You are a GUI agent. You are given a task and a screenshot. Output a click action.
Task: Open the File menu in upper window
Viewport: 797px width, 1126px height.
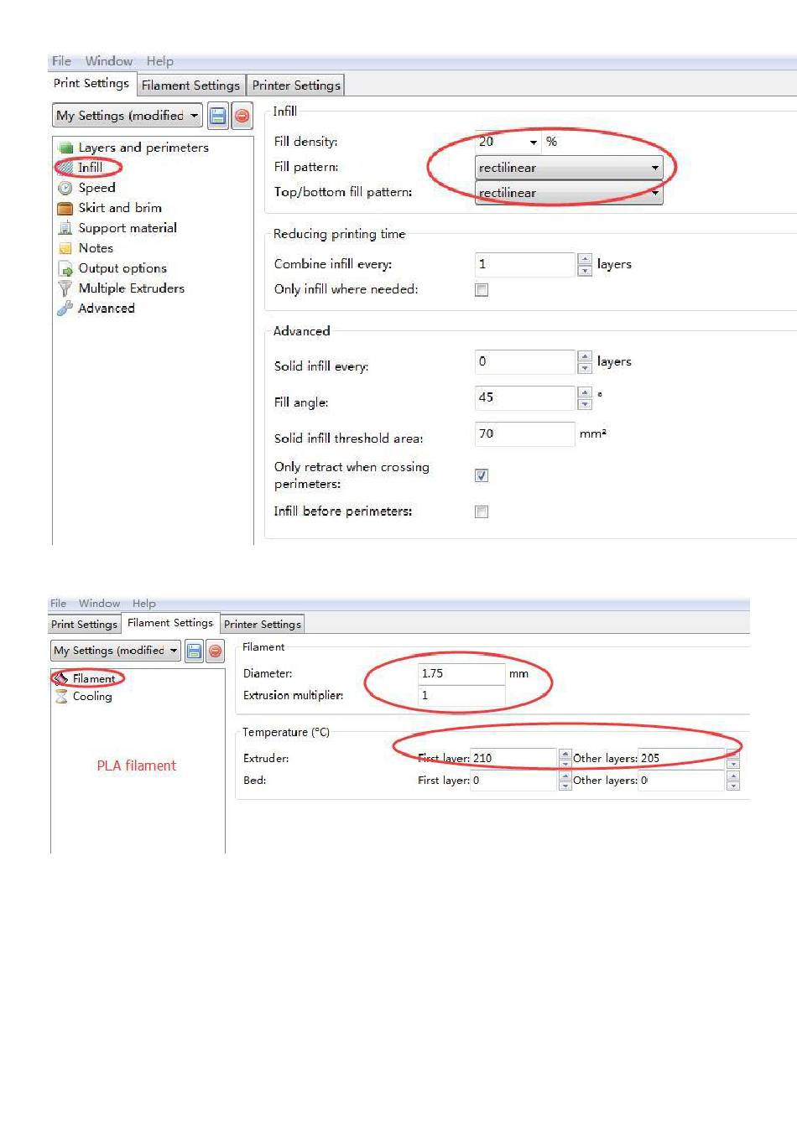61,61
